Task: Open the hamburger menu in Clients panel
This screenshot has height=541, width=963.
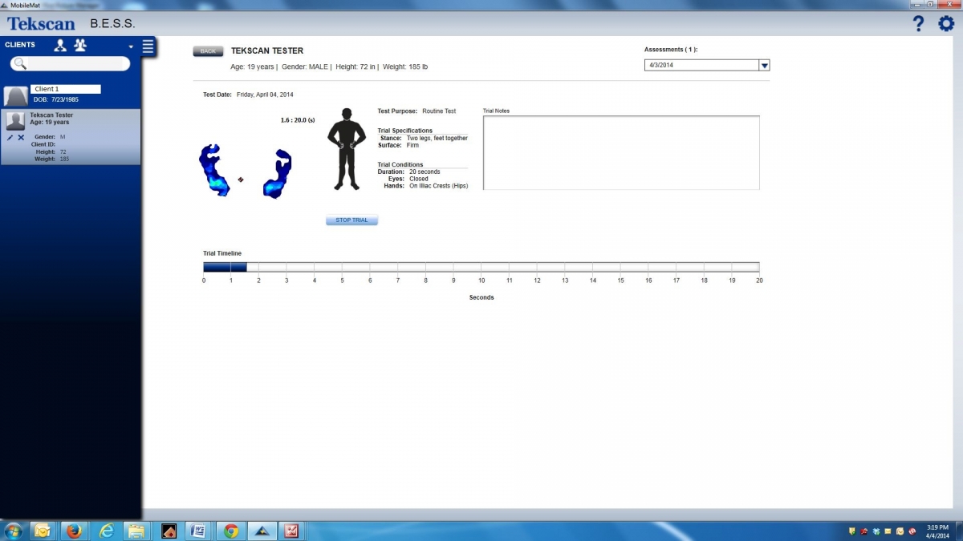Action: [x=148, y=46]
